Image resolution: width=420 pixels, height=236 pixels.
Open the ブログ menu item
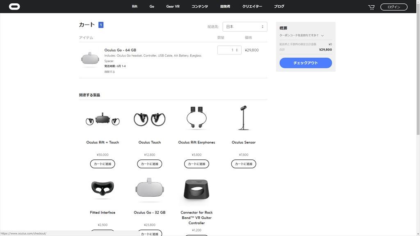pyautogui.click(x=279, y=7)
